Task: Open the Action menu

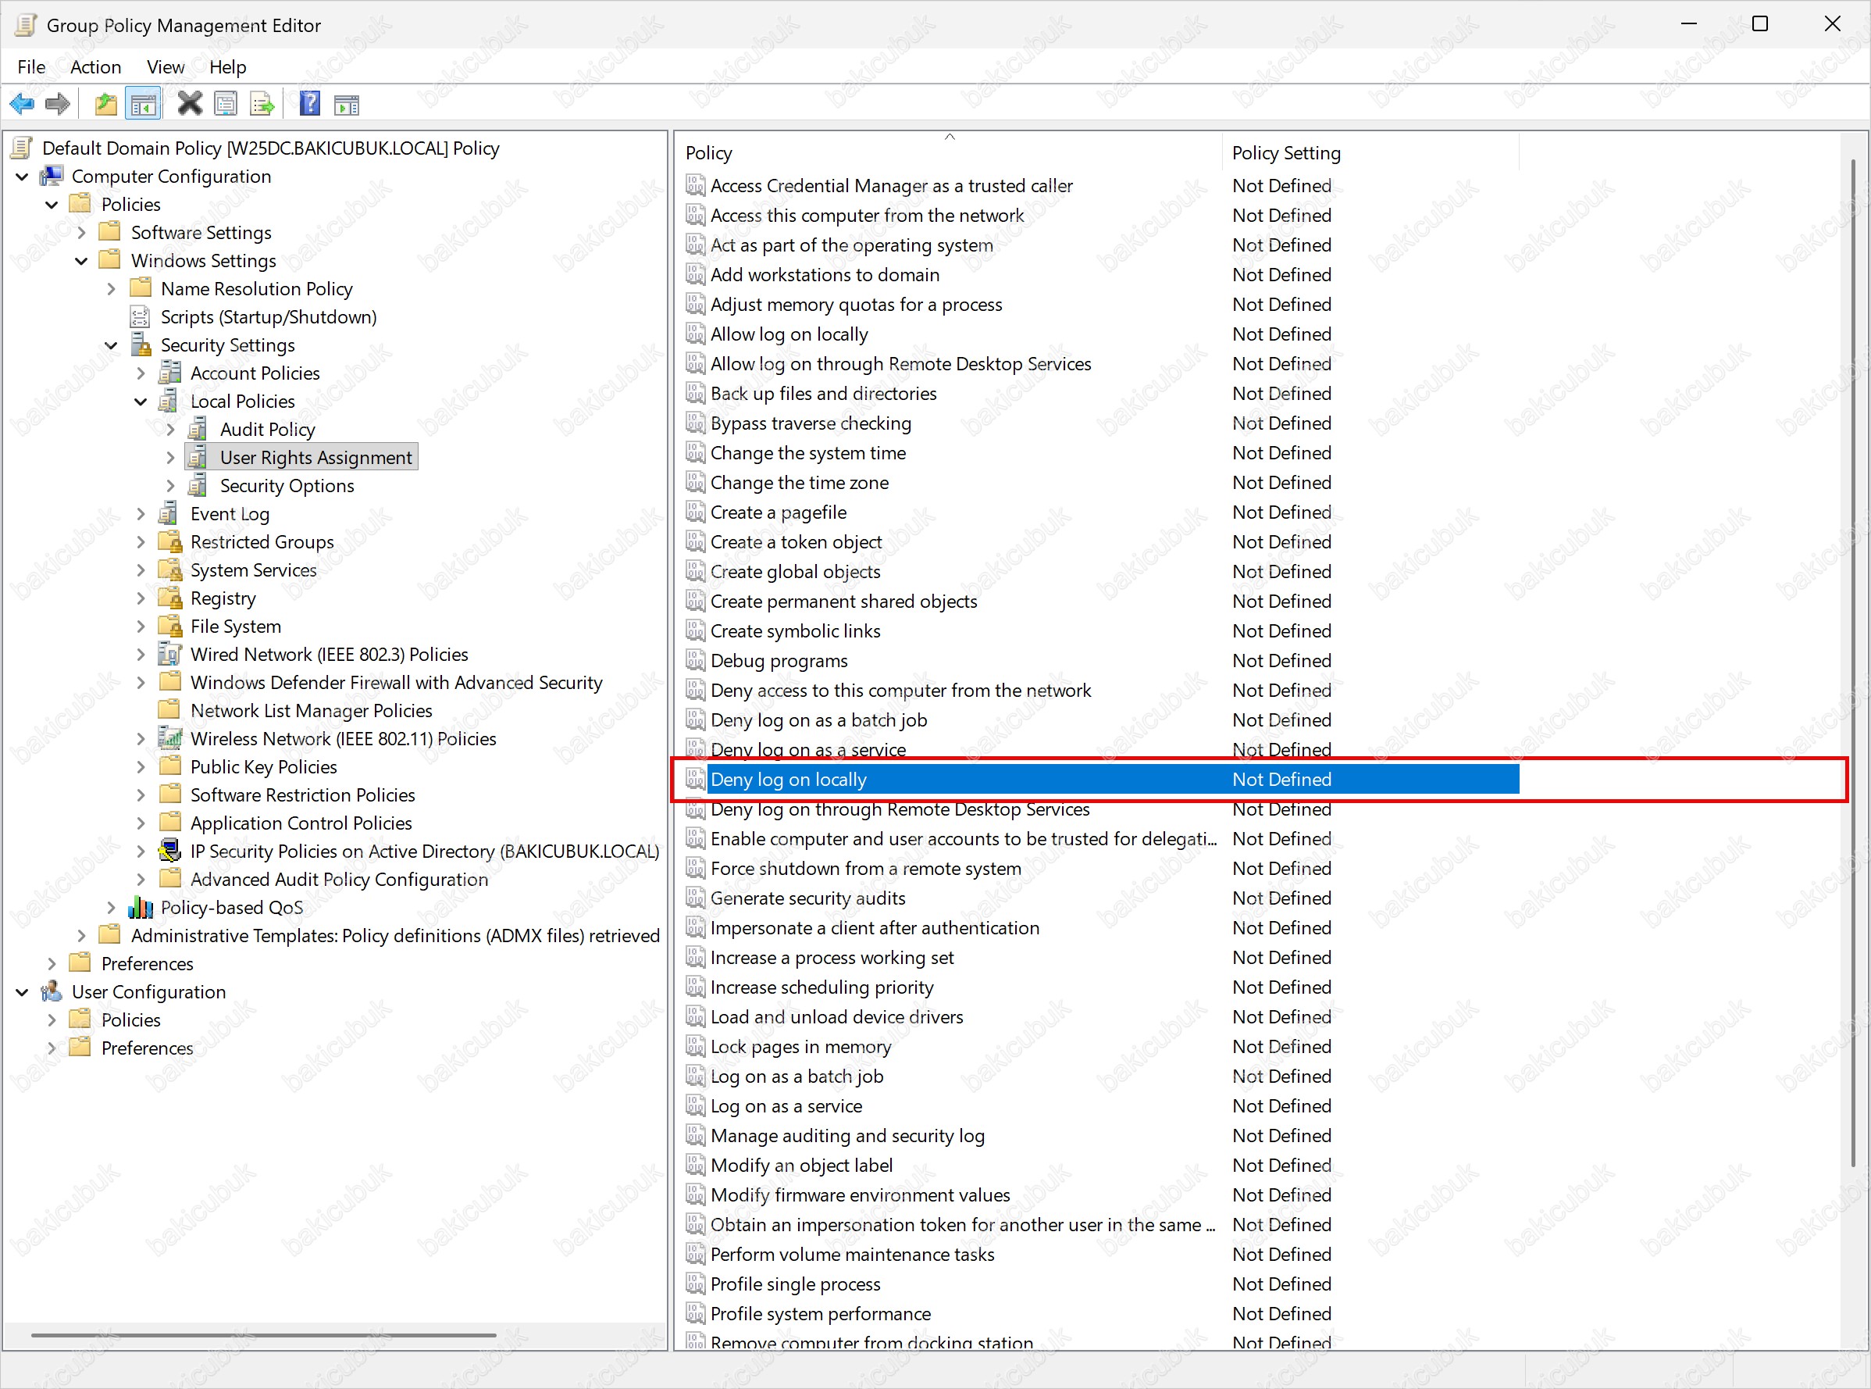Action: [x=95, y=66]
